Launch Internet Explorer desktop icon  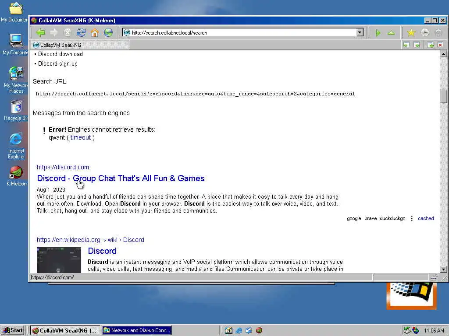16,146
